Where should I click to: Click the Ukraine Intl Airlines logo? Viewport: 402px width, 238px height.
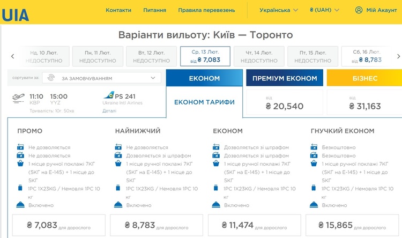click(x=109, y=95)
